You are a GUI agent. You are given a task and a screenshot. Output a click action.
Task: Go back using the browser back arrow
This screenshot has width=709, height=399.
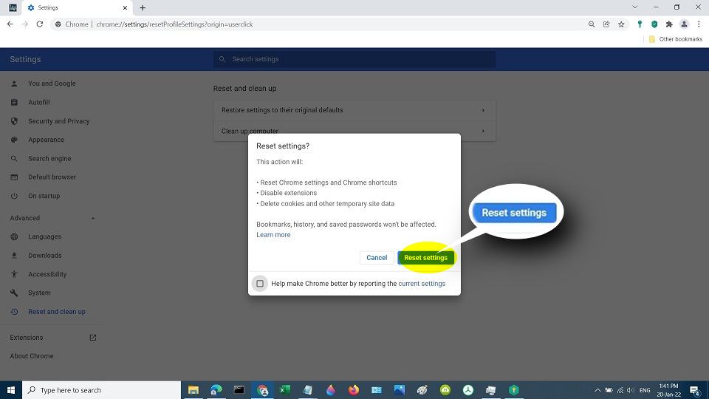coord(10,24)
